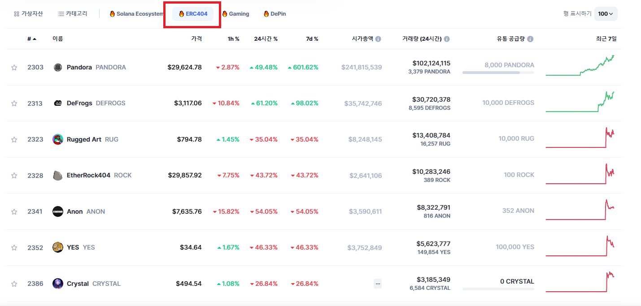
Task: Open the 카테고리 tab
Action: click(x=72, y=14)
